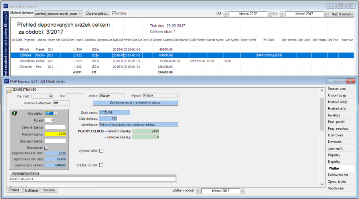The width and height of the screenshot is (359, 199).
Task: Toggle the mřížka checkbox
Action: click(114, 13)
